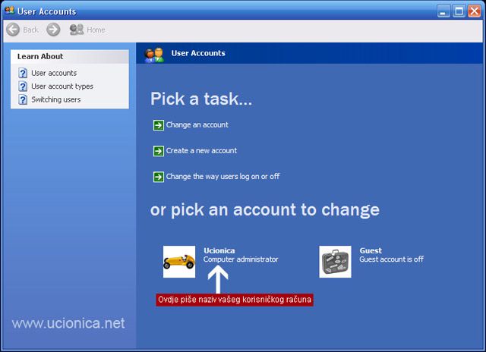
Task: Choose Change an account task
Action: click(197, 125)
